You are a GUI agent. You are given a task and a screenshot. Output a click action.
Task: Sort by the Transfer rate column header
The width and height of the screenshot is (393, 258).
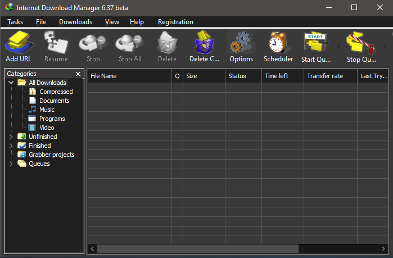pos(331,76)
